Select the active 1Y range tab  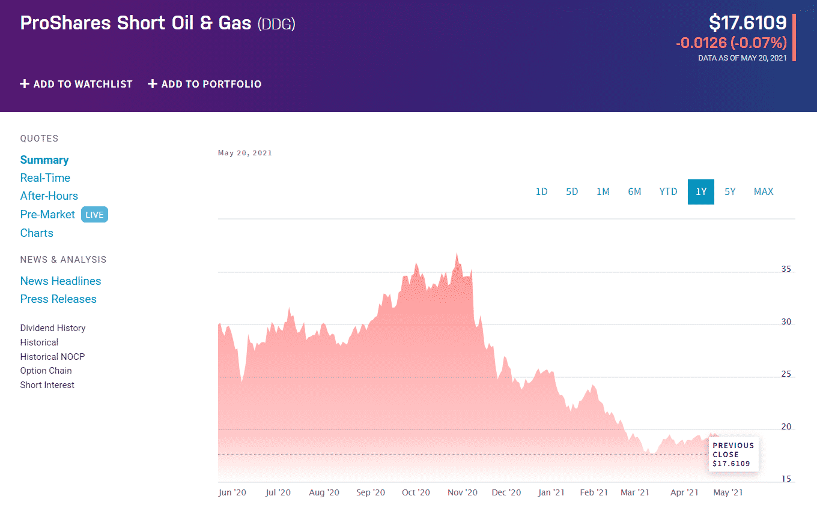(x=701, y=192)
